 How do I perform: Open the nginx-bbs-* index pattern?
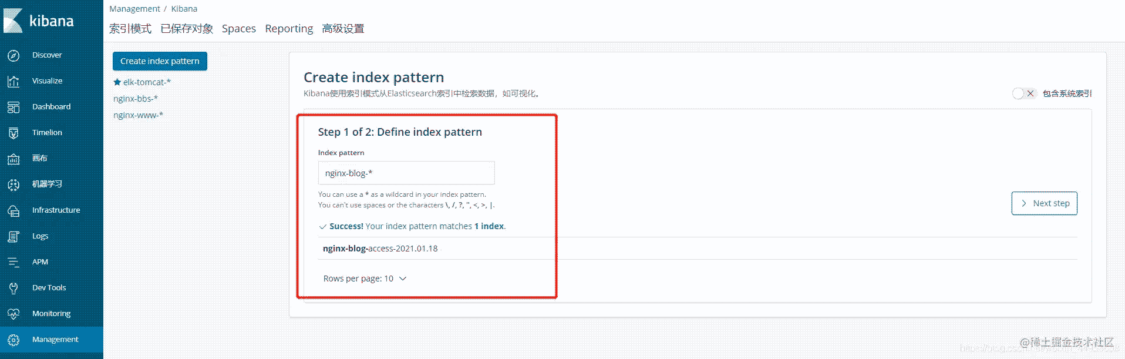(136, 99)
